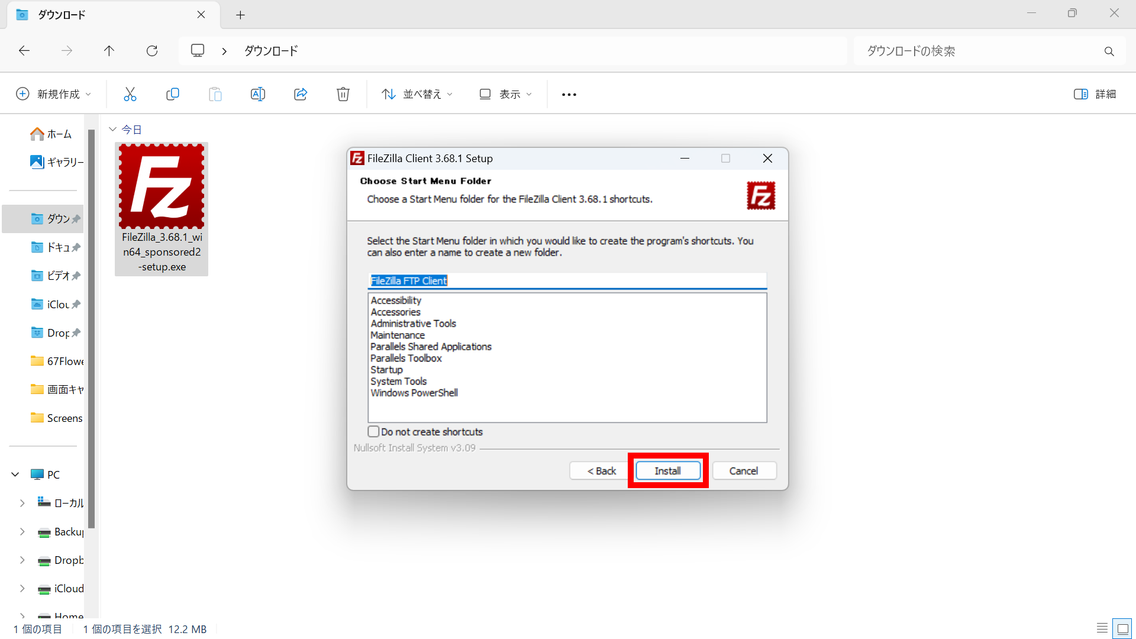Click the search magnifier icon
Viewport: 1136px width, 639px height.
(1109, 51)
